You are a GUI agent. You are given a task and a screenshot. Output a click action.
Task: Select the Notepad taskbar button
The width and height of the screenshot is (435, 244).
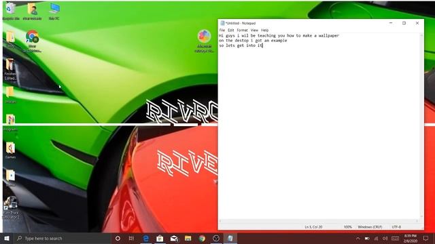tap(230, 238)
